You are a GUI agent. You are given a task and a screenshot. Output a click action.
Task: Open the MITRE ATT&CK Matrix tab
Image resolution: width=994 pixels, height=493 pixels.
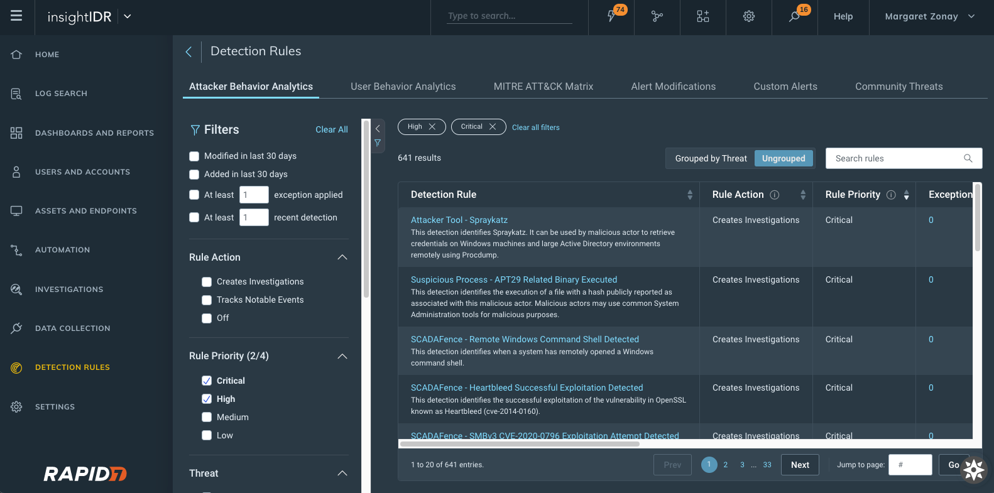point(543,87)
